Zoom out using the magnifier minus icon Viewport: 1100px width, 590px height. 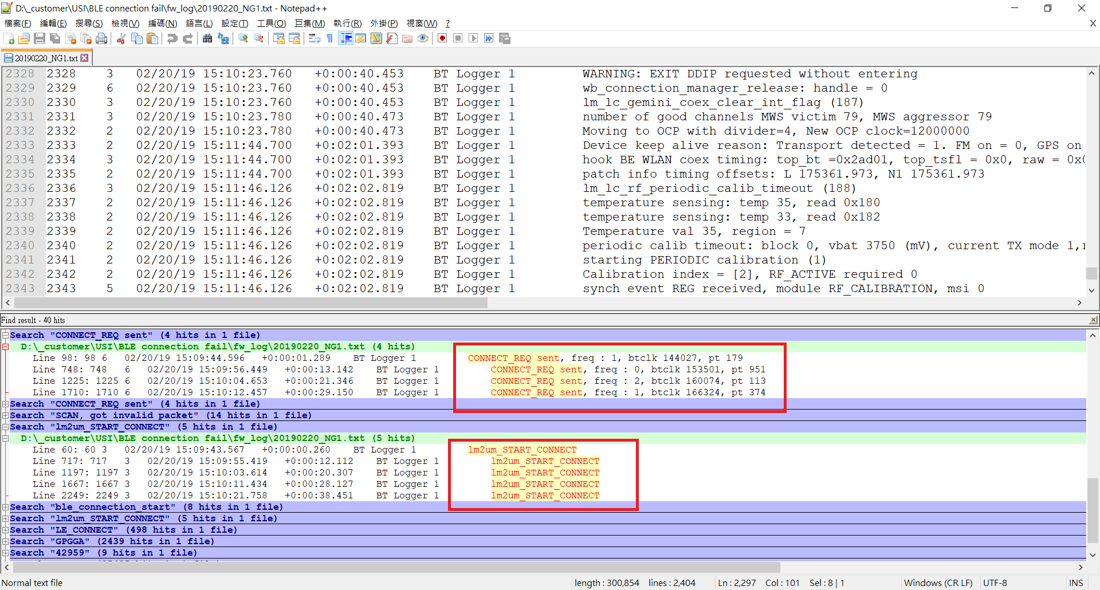[x=259, y=38]
